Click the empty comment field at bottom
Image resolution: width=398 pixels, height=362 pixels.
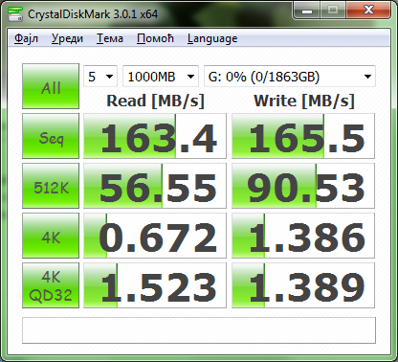[199, 330]
